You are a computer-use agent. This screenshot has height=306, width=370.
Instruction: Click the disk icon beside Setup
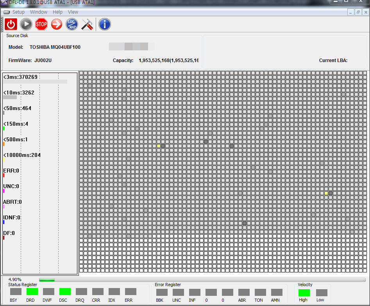pyautogui.click(x=7, y=12)
